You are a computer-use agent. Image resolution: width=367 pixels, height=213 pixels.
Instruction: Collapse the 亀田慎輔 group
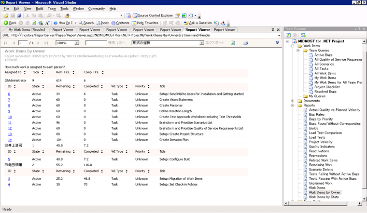pyautogui.click(x=6, y=165)
